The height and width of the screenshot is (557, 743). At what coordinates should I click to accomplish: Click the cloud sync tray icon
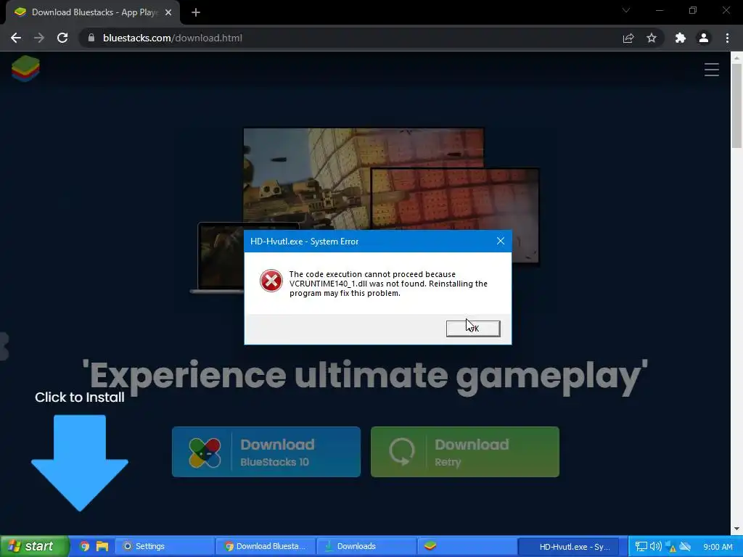(x=685, y=547)
